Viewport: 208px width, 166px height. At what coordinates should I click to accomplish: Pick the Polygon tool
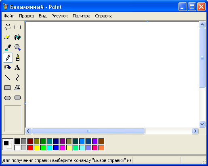point(17,88)
